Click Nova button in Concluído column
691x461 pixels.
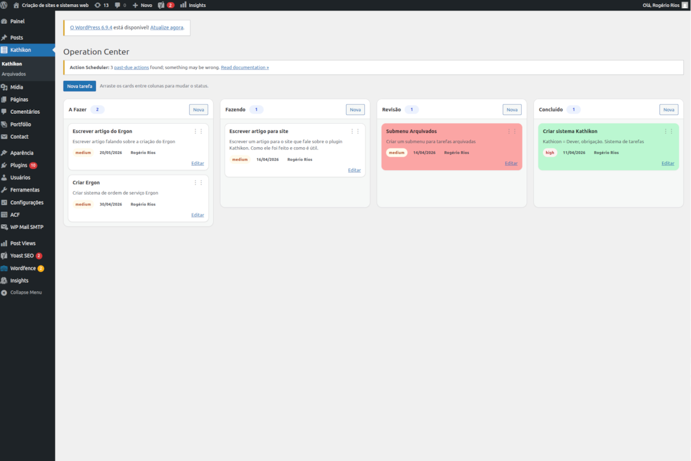[x=669, y=110]
